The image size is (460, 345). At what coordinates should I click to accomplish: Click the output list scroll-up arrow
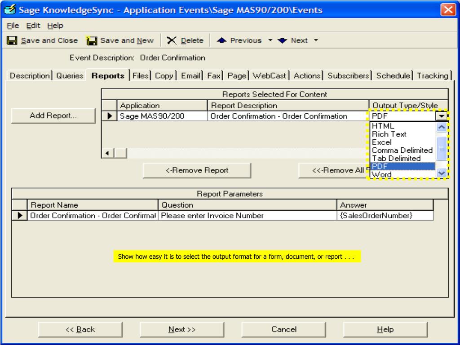click(442, 127)
